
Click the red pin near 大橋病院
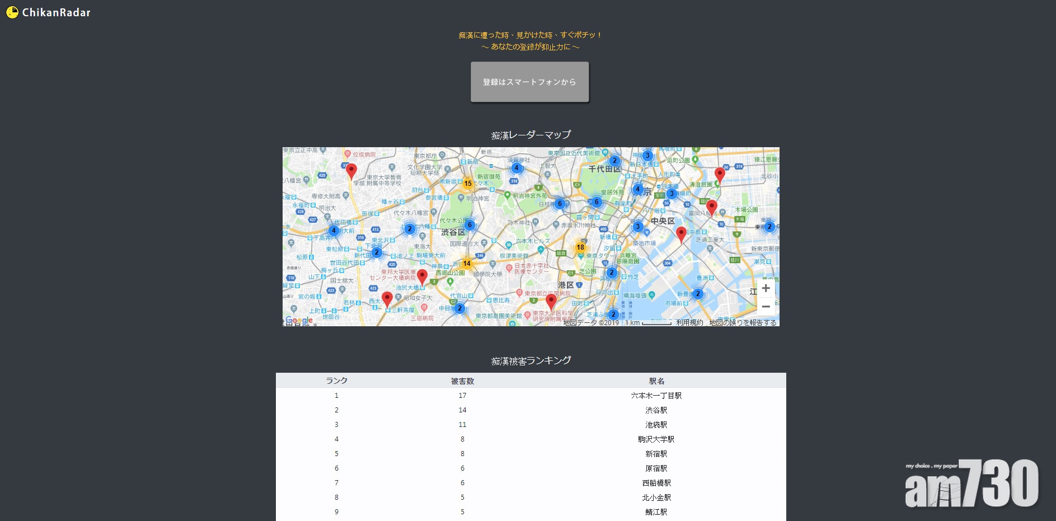click(x=423, y=275)
